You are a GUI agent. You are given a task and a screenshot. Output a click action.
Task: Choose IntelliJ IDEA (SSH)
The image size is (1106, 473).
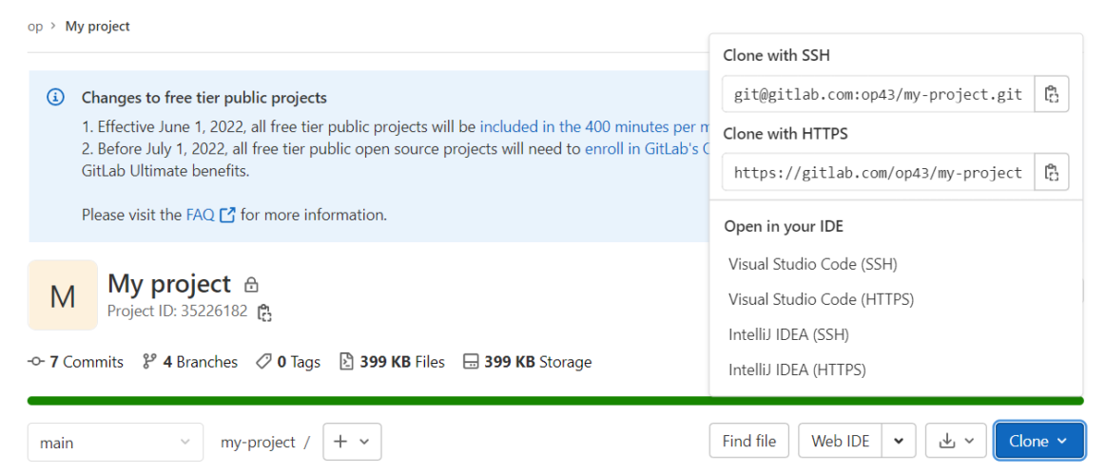(x=788, y=334)
